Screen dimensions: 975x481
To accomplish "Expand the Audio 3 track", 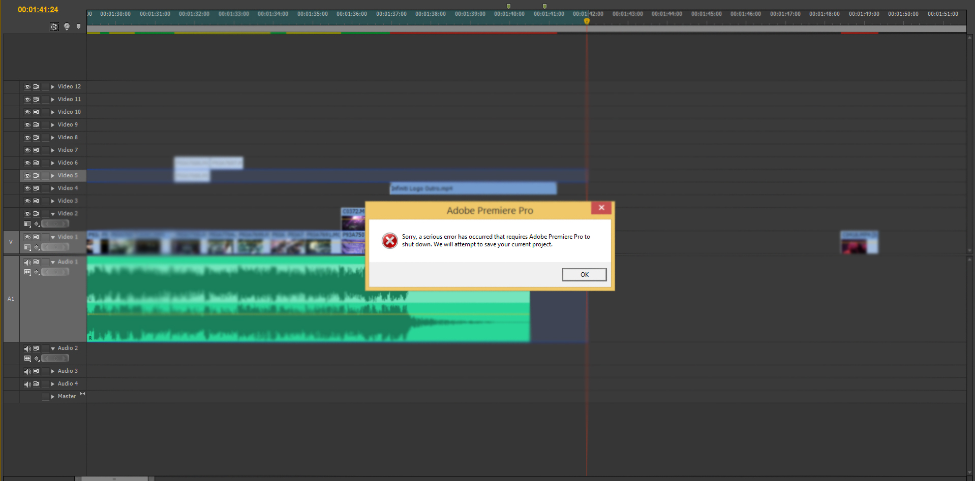I will tap(52, 371).
